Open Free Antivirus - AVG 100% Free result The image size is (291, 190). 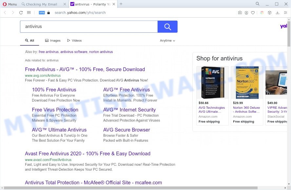point(85,69)
